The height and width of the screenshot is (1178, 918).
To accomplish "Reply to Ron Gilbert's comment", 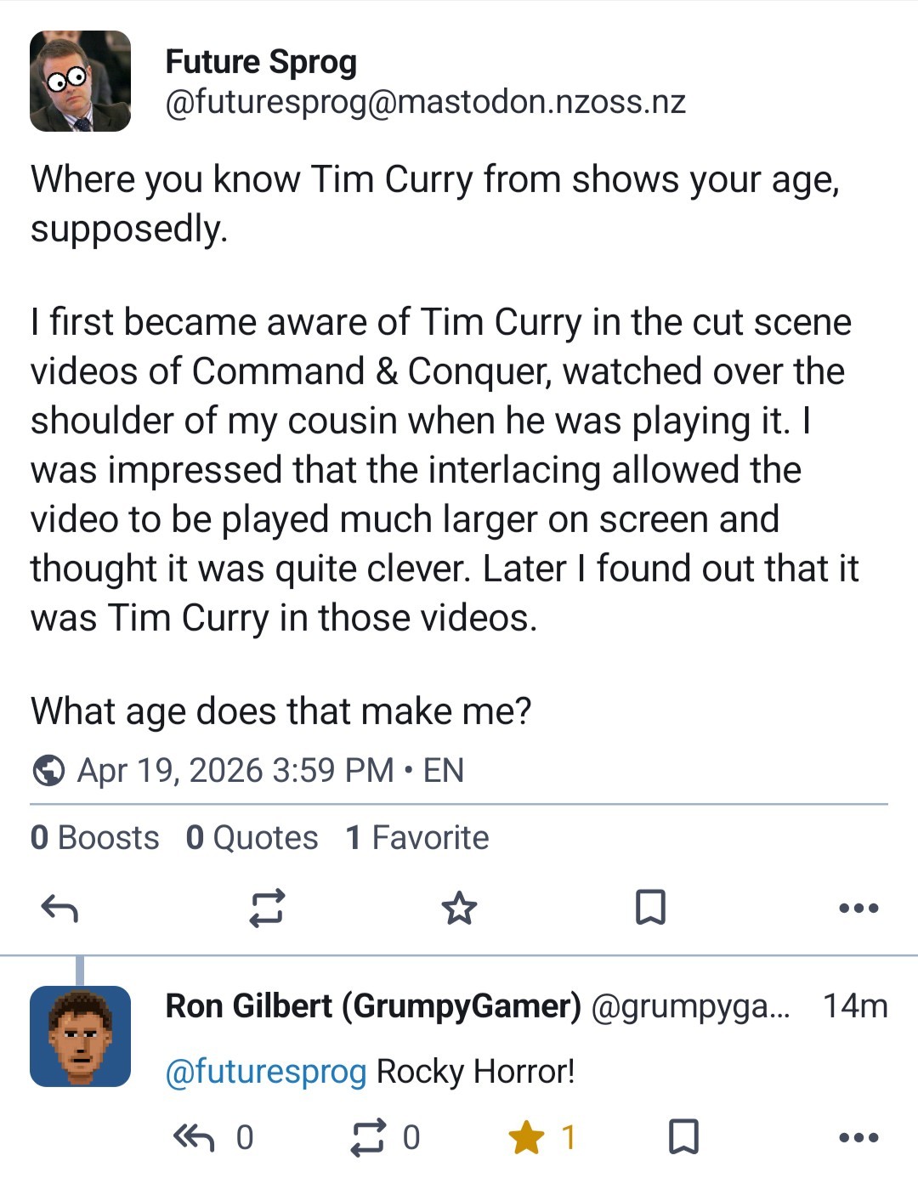I will tap(193, 1137).
